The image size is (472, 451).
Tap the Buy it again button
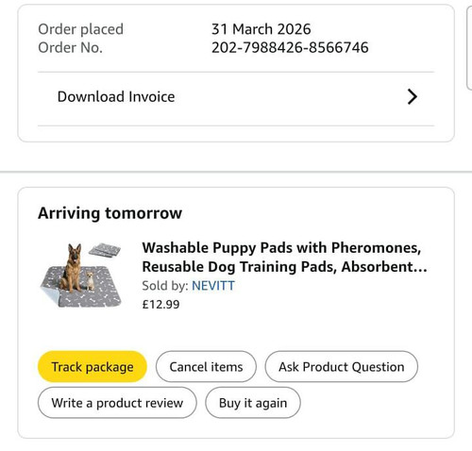coord(253,403)
